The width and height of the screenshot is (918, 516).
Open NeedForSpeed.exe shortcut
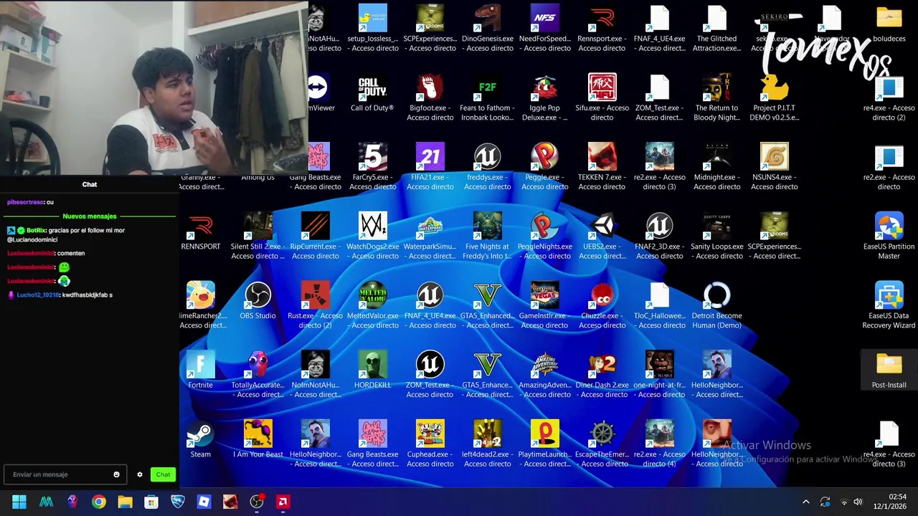(545, 29)
